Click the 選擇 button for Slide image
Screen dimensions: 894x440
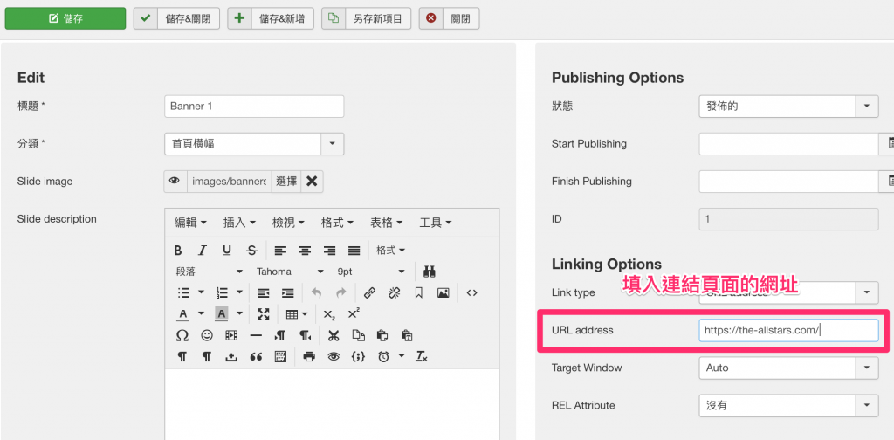pos(286,182)
